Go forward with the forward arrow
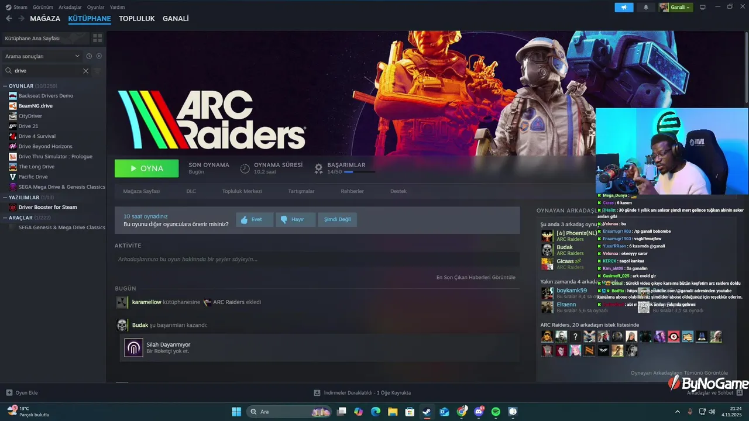 pos(21,19)
